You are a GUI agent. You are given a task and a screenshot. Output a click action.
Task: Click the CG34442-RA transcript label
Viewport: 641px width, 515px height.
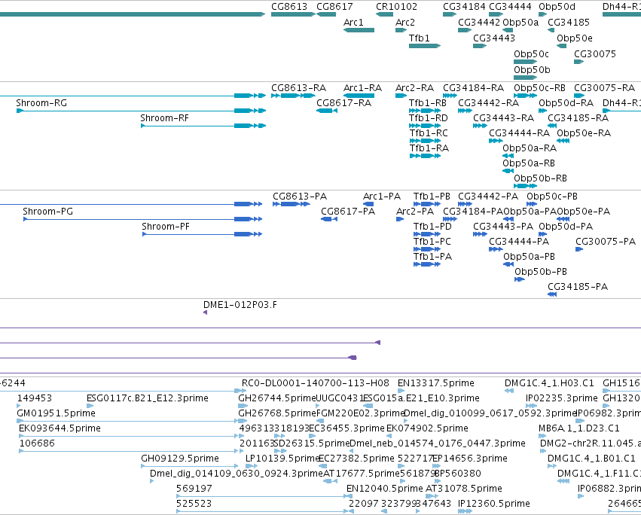tap(489, 103)
